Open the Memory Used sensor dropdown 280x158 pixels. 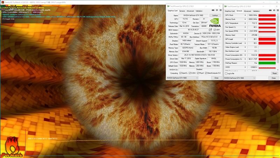245,35
